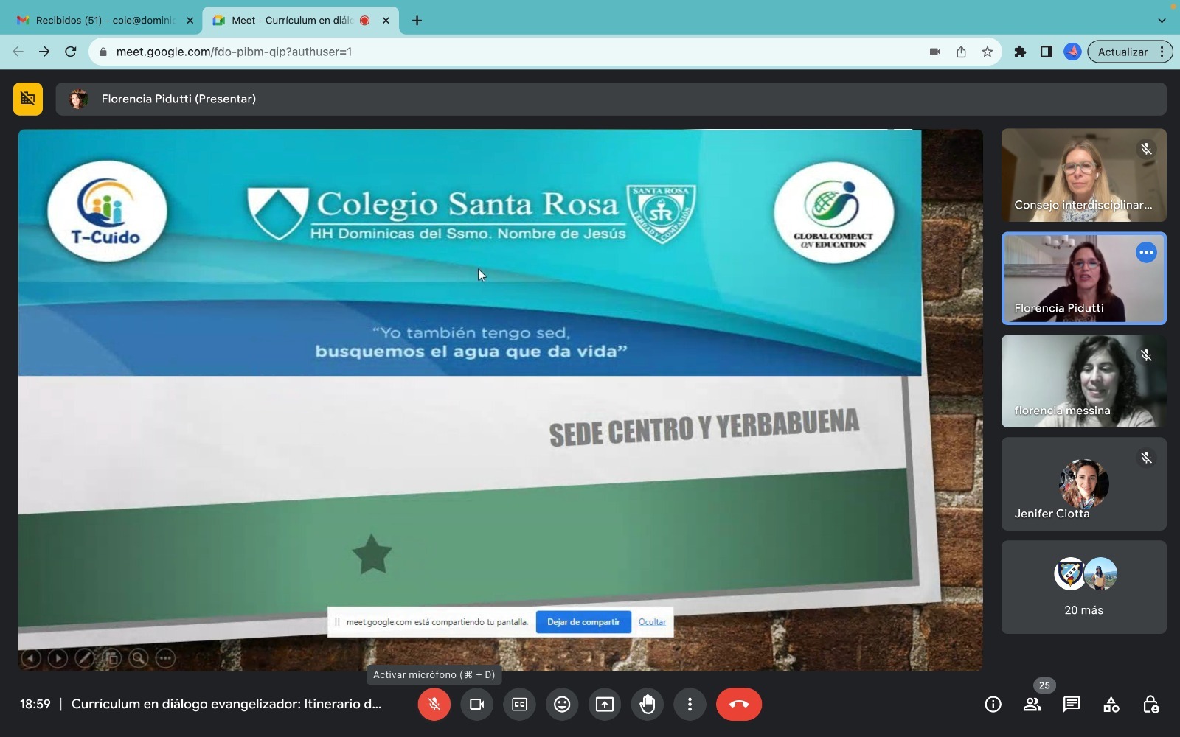Select Florencia Pidutti participant tile
The width and height of the screenshot is (1180, 737).
[1083, 279]
